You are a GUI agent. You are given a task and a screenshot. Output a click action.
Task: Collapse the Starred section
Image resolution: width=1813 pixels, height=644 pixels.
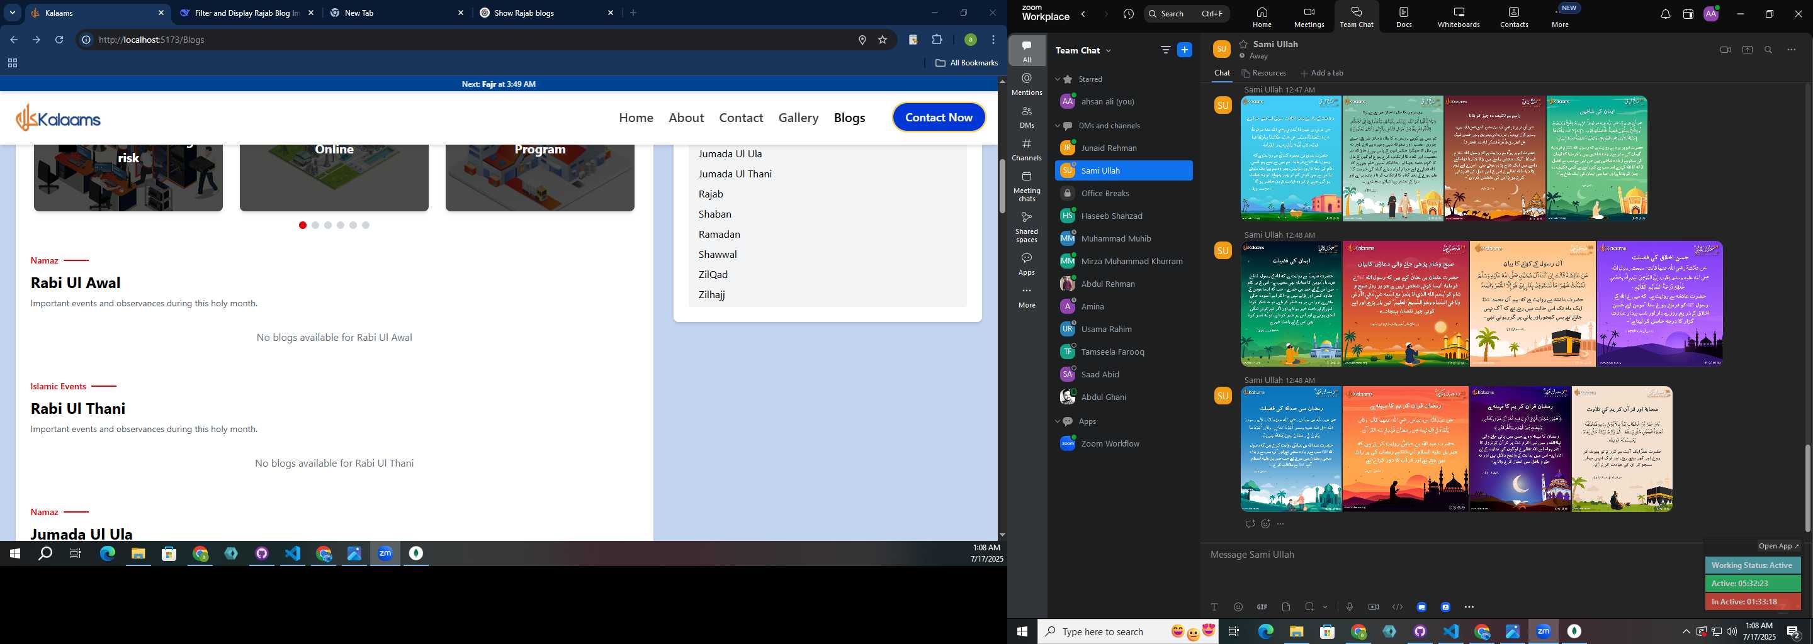[x=1057, y=79]
